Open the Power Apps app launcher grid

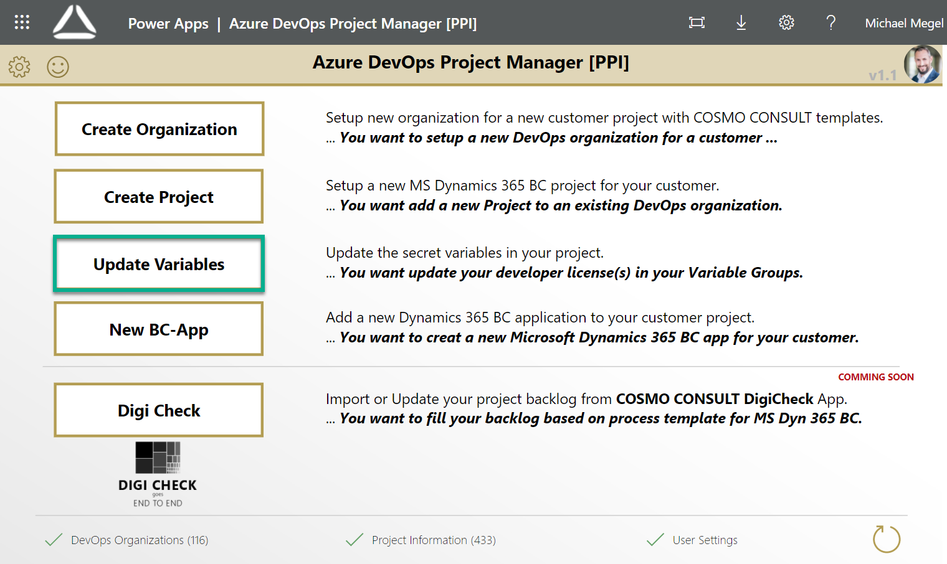22,22
